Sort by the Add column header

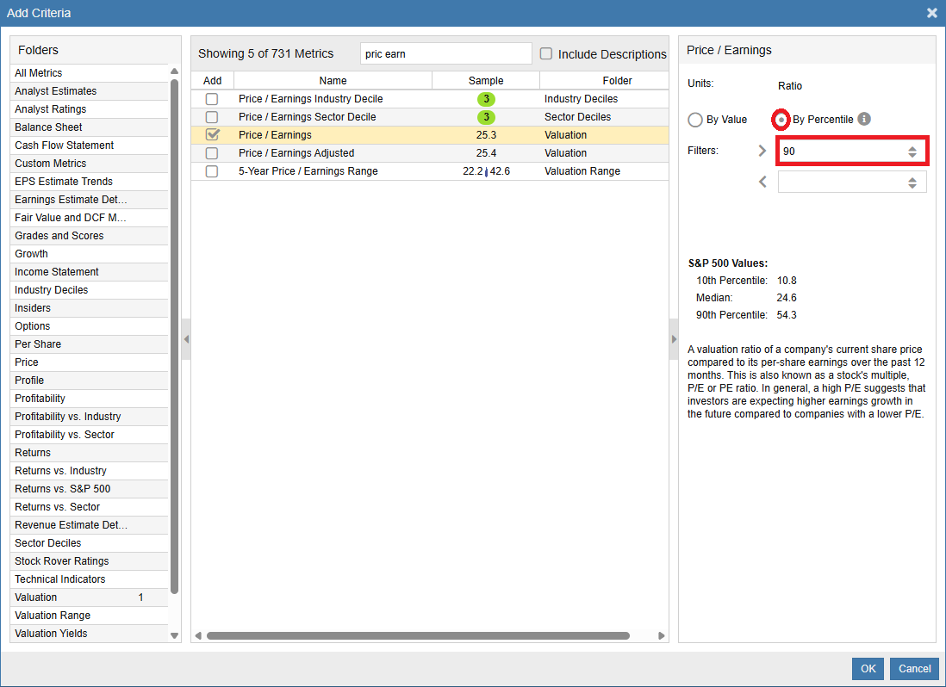click(212, 81)
